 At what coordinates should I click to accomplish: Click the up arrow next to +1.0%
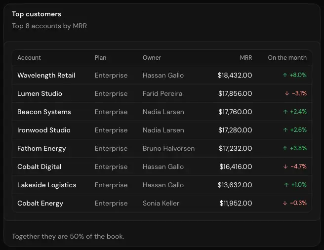(286, 185)
